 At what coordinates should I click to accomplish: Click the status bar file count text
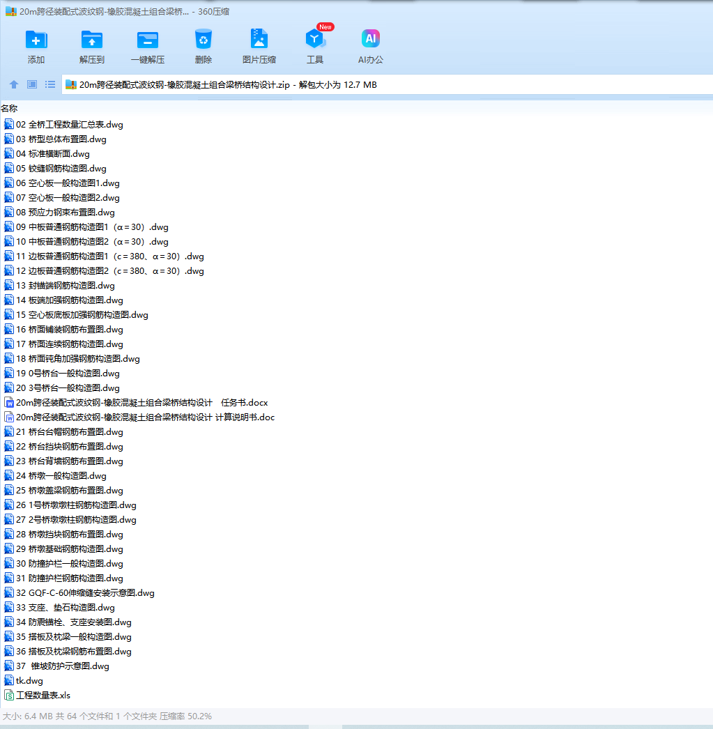pyautogui.click(x=107, y=716)
